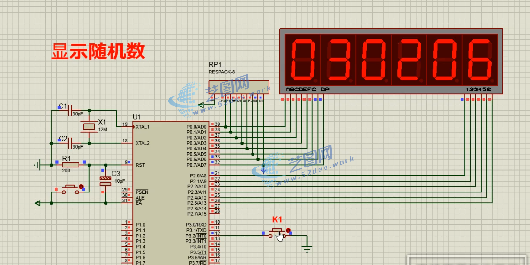Click the P3.0/RXD pin label
This screenshot has width=530, height=265.
coord(196,225)
